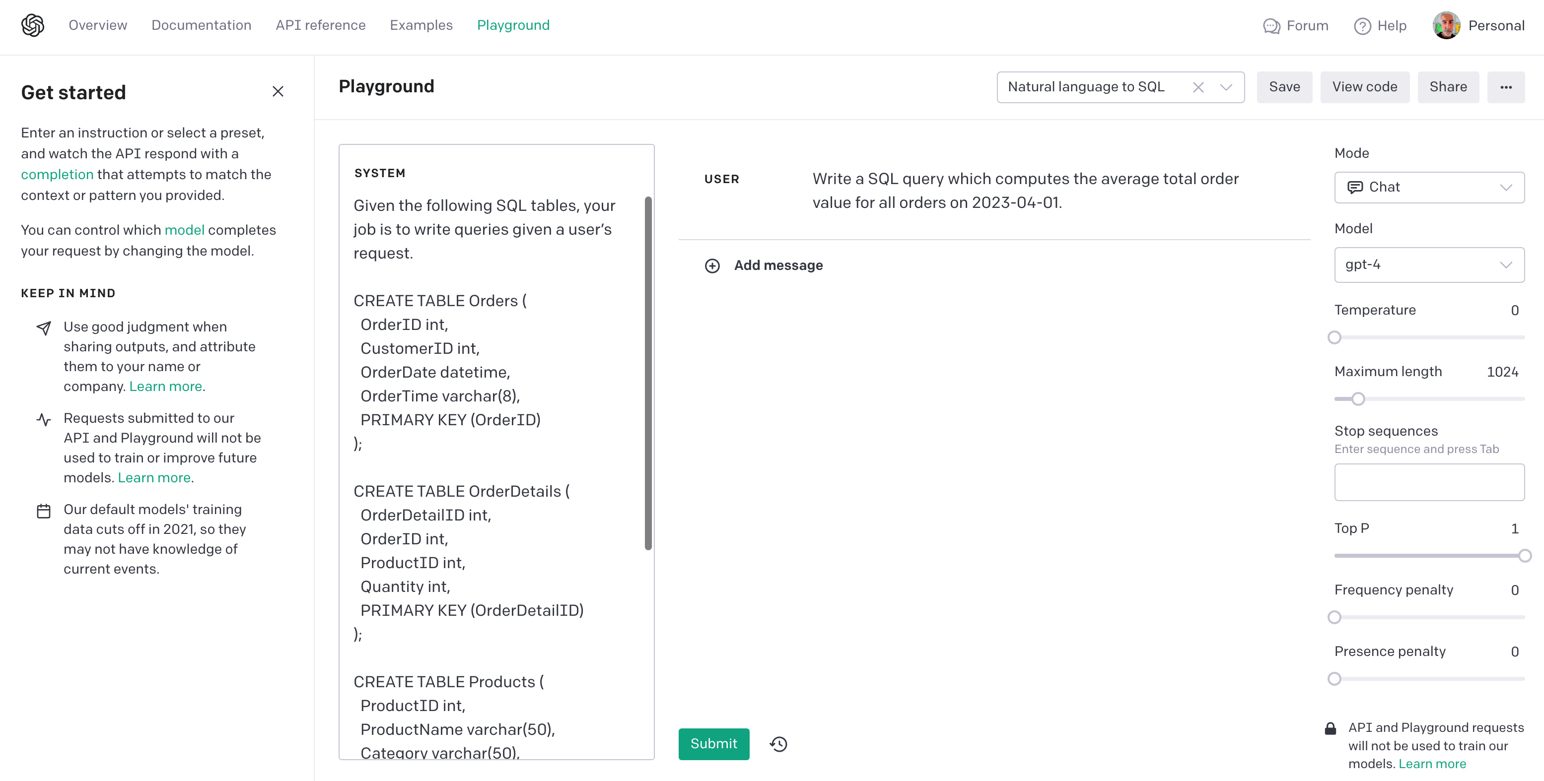Click the plus icon to add message
This screenshot has width=1544, height=781.
pyautogui.click(x=712, y=265)
